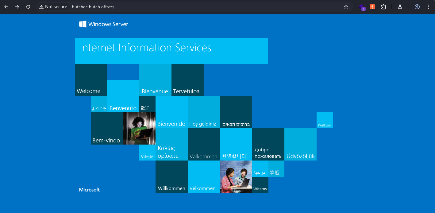Click the "ようこそ" tile
Image resolution: width=435 pixels, height=213 pixels.
click(99, 104)
